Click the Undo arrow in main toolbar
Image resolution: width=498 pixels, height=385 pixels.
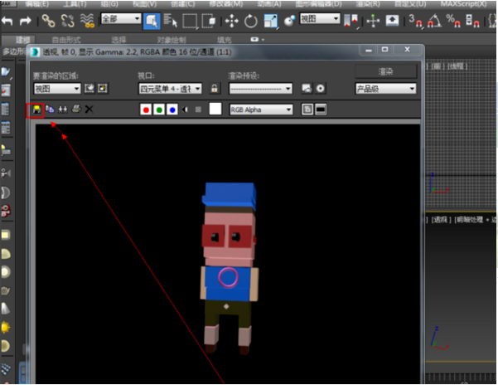pos(7,22)
